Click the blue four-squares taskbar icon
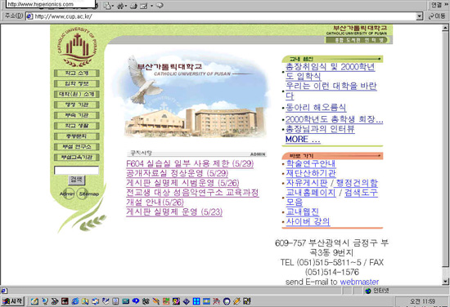Image resolution: width=450 pixels, height=307 pixels. point(196,301)
